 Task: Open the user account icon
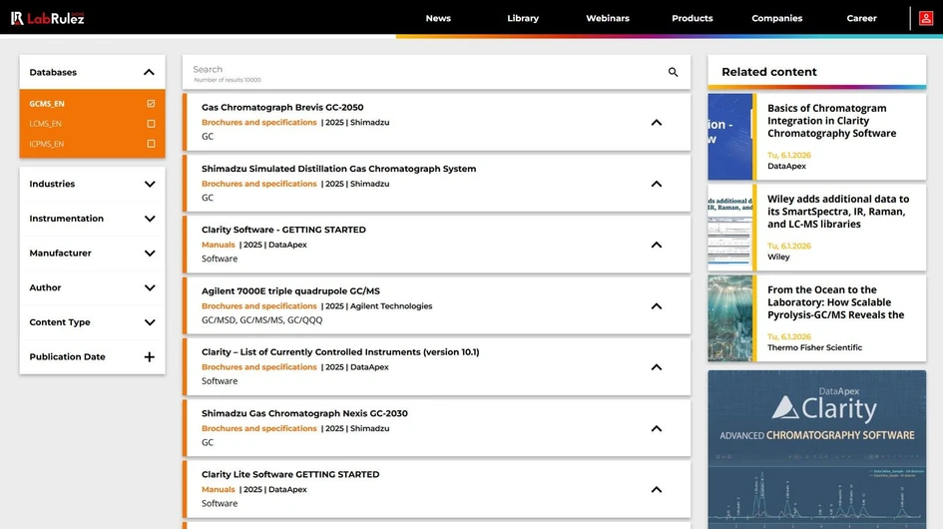pyautogui.click(x=926, y=18)
